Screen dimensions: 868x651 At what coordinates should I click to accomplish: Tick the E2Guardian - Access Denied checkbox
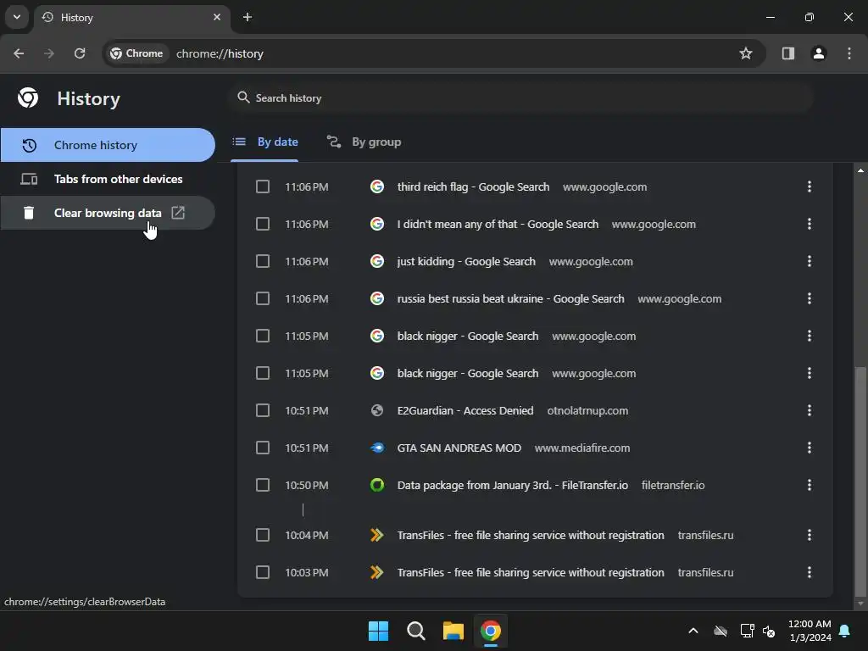[263, 410]
